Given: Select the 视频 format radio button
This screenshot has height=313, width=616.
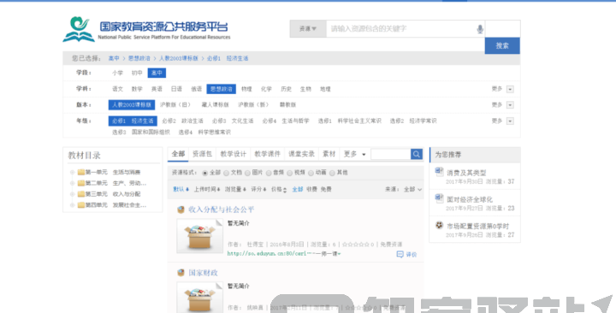Looking at the screenshot, I should pyautogui.click(x=289, y=173).
